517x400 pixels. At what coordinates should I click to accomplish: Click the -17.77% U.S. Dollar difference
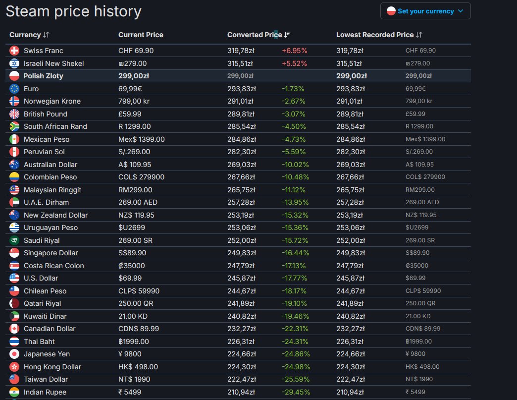295,278
